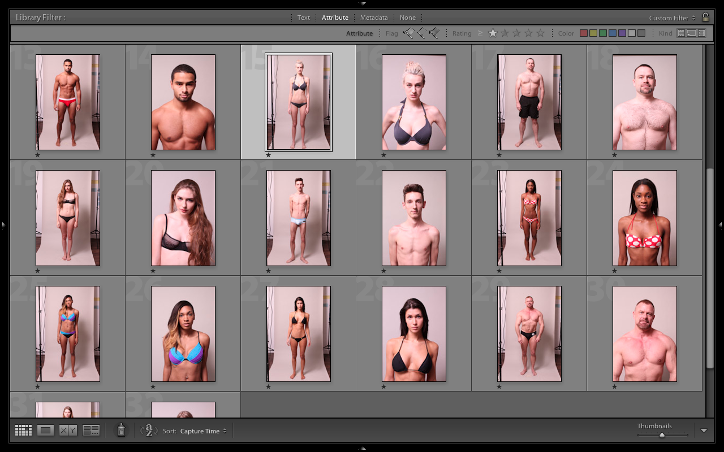Toggle the virtual copies kind filter
The height and width of the screenshot is (452, 724).
coord(691,33)
